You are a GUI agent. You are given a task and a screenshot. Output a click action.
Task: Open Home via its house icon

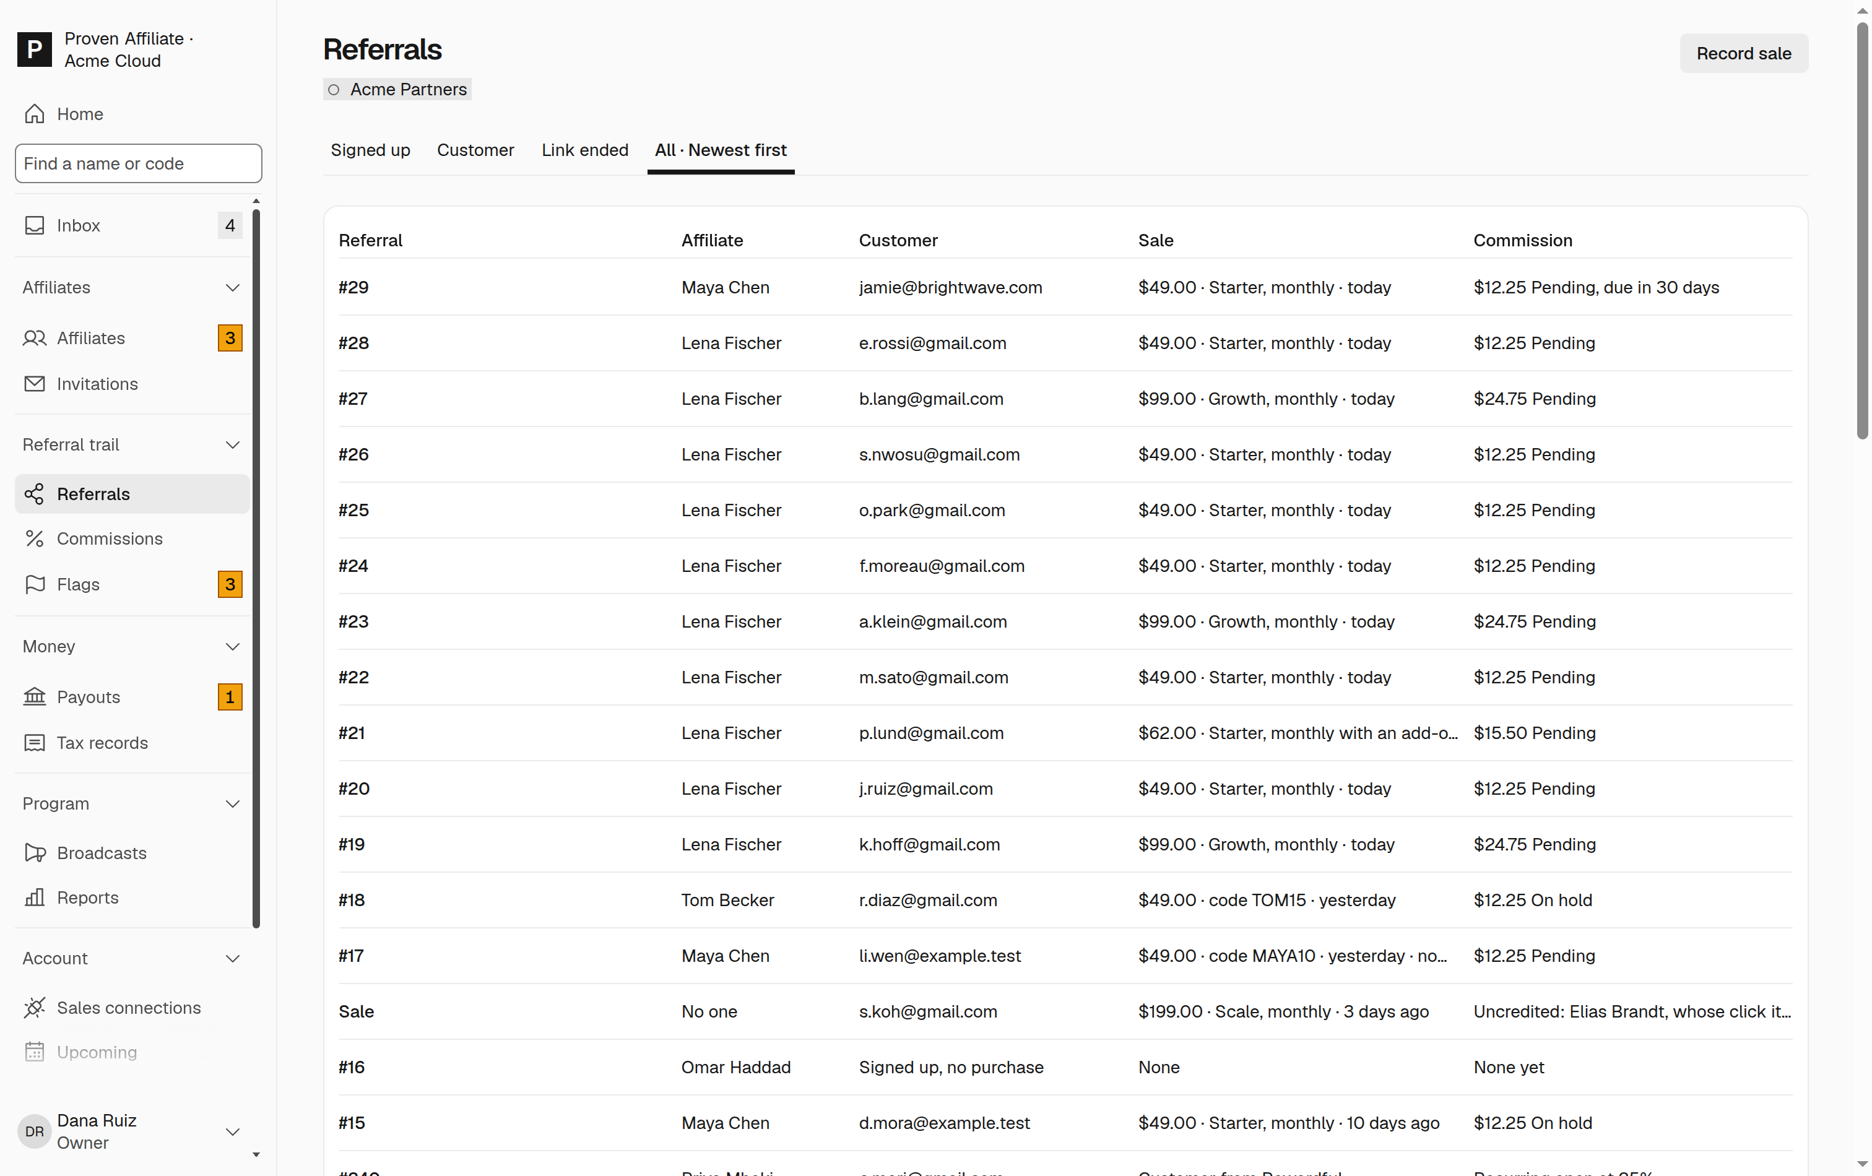click(34, 115)
